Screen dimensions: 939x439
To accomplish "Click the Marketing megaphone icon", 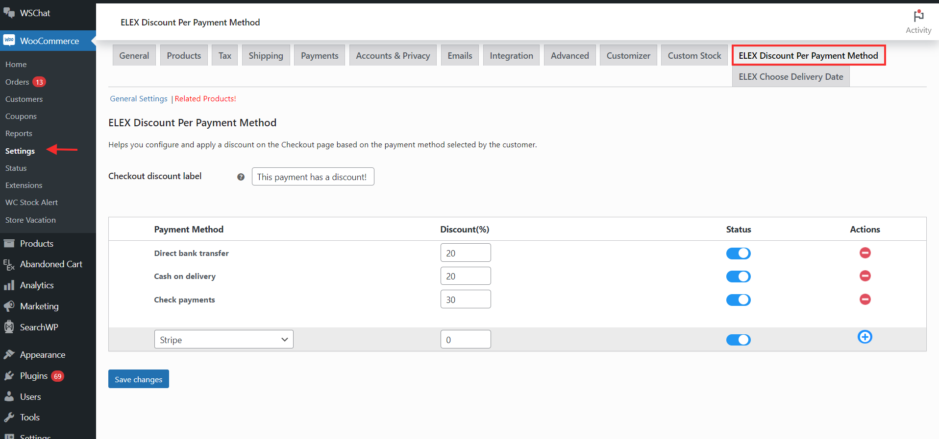I will click(x=9, y=306).
